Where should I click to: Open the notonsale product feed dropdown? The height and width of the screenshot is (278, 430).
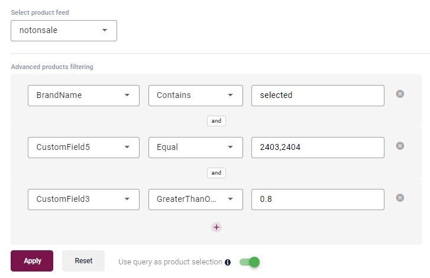64,30
